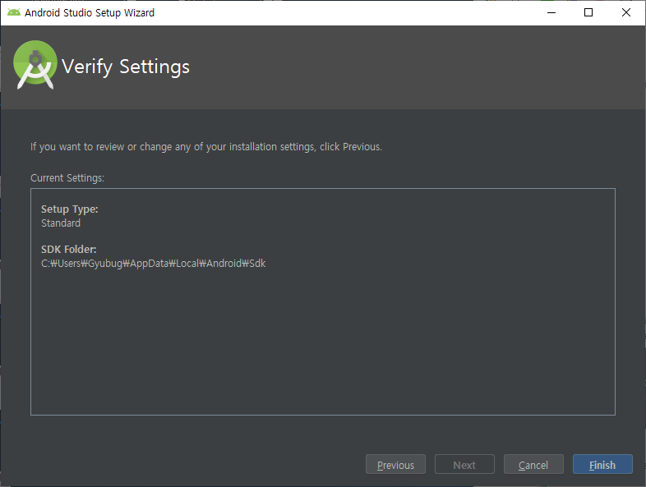Click the Android head icon in title bar
The image size is (646, 487).
(14, 12)
